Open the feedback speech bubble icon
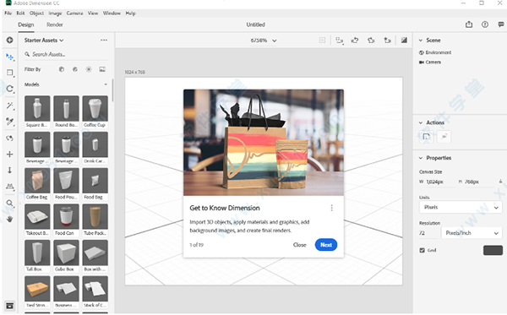 tap(501, 24)
